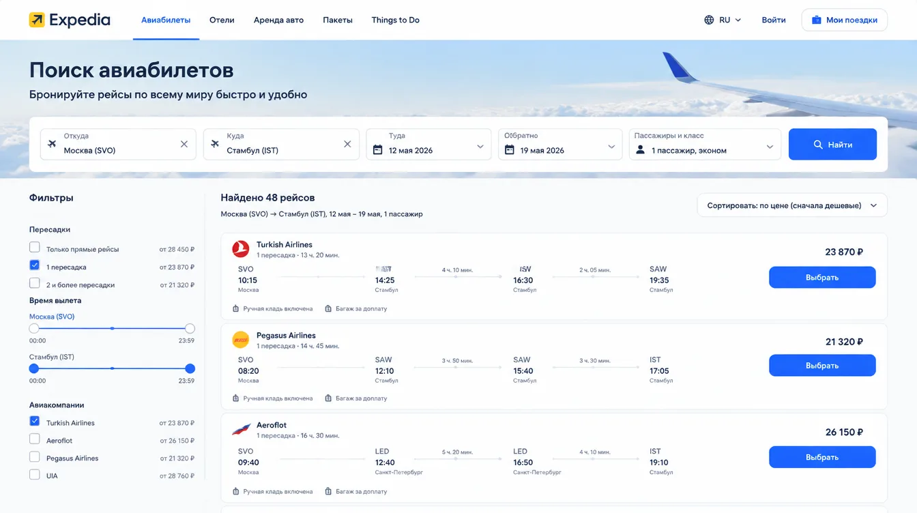Enable Только прямые рейсы filter
This screenshot has height=513, width=917.
click(x=35, y=247)
